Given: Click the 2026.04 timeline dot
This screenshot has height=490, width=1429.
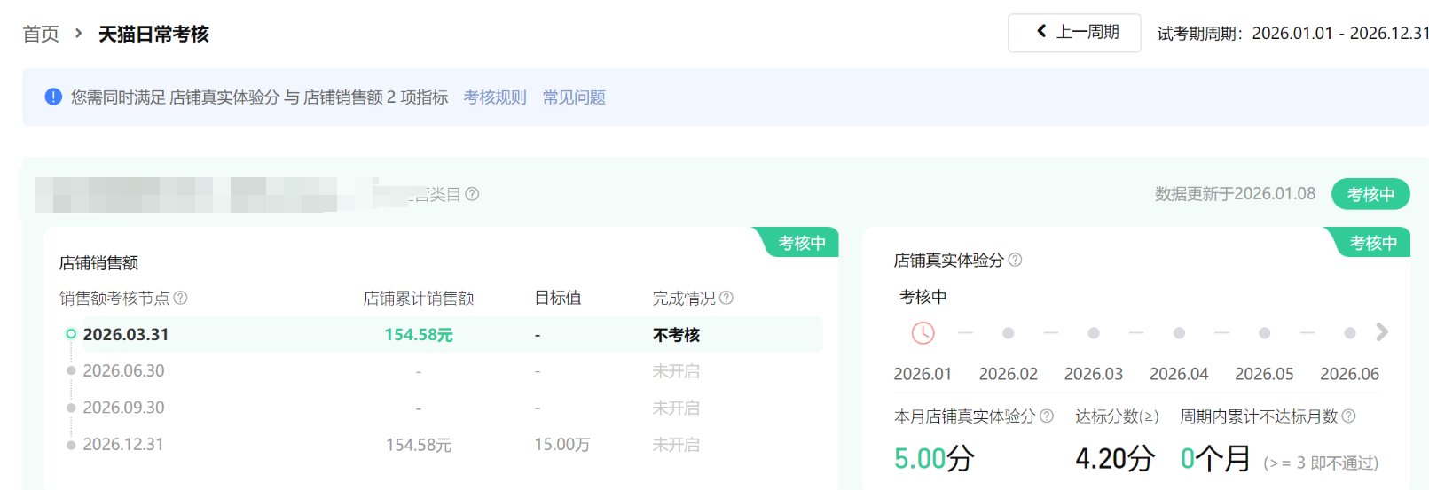Looking at the screenshot, I should pos(1179,333).
